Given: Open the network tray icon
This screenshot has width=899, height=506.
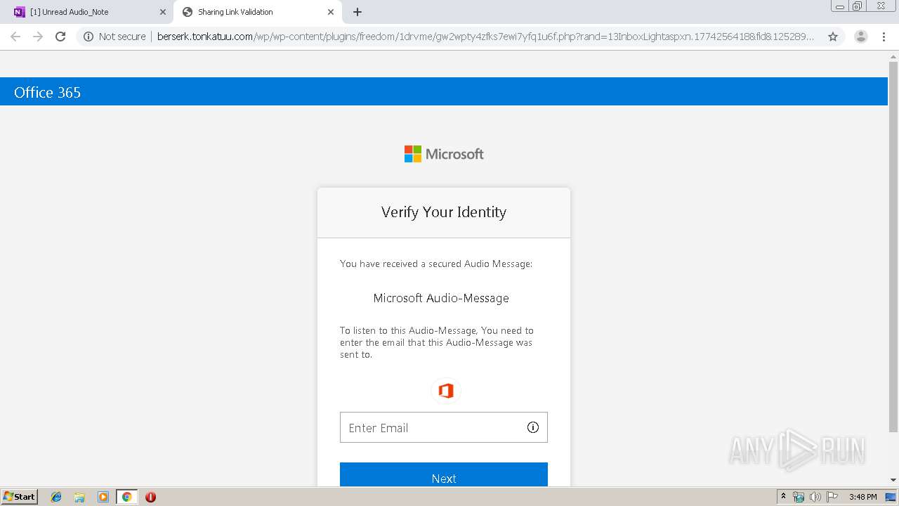Looking at the screenshot, I should [799, 497].
